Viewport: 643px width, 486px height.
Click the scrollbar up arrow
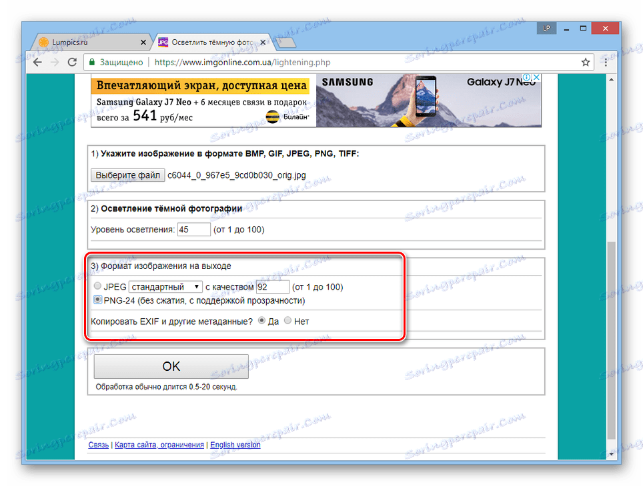[x=611, y=79]
